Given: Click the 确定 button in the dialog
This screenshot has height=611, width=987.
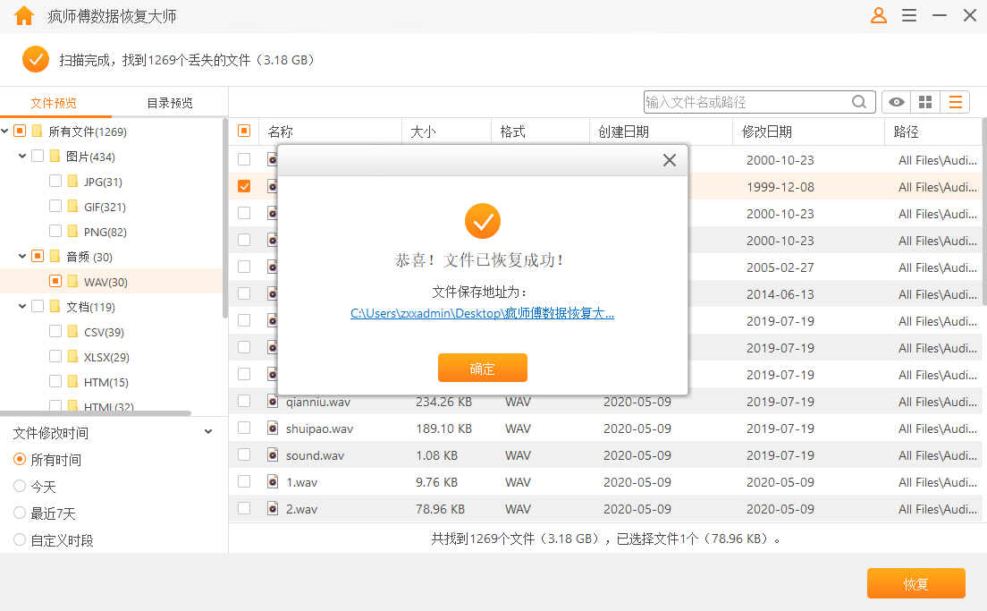Looking at the screenshot, I should (x=482, y=368).
